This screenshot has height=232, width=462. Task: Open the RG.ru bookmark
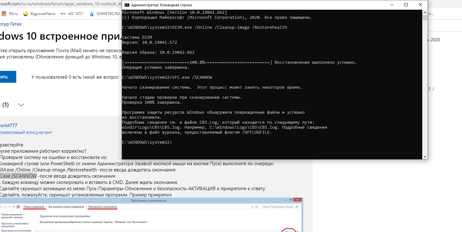tap(10, 13)
